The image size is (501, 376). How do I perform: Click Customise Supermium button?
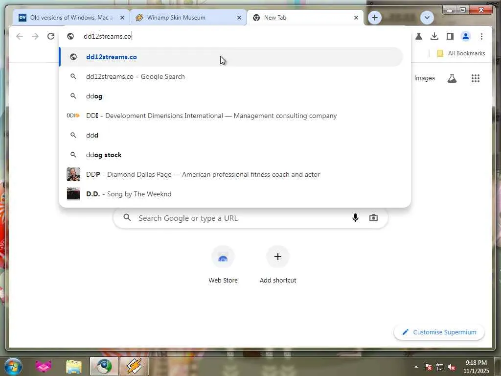[x=439, y=332]
